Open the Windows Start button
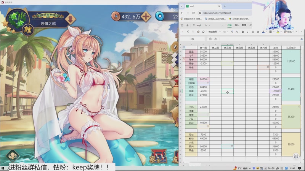 [x=3, y=168]
